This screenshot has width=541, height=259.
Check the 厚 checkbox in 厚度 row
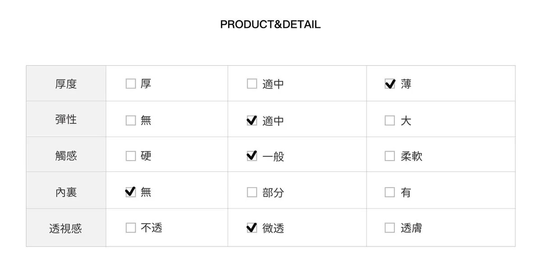pyautogui.click(x=131, y=84)
